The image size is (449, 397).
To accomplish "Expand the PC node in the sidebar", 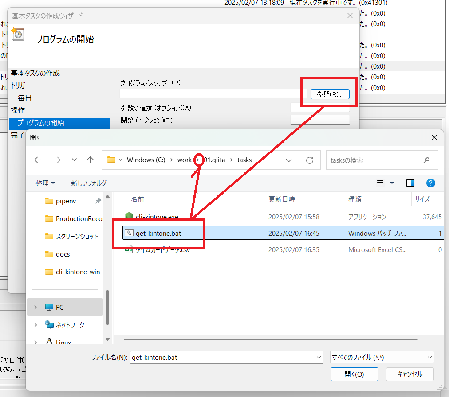I will (35, 307).
